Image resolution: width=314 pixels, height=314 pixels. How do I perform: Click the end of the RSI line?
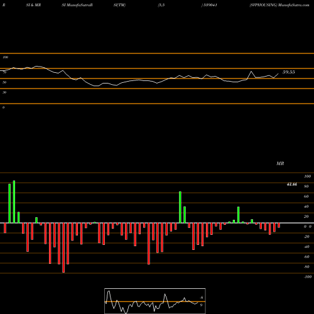coord(278,73)
